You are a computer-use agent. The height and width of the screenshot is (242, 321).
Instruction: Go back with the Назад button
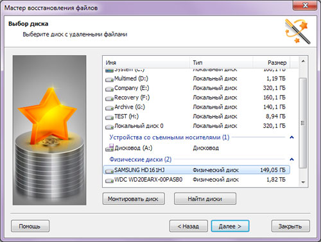pos(189,226)
